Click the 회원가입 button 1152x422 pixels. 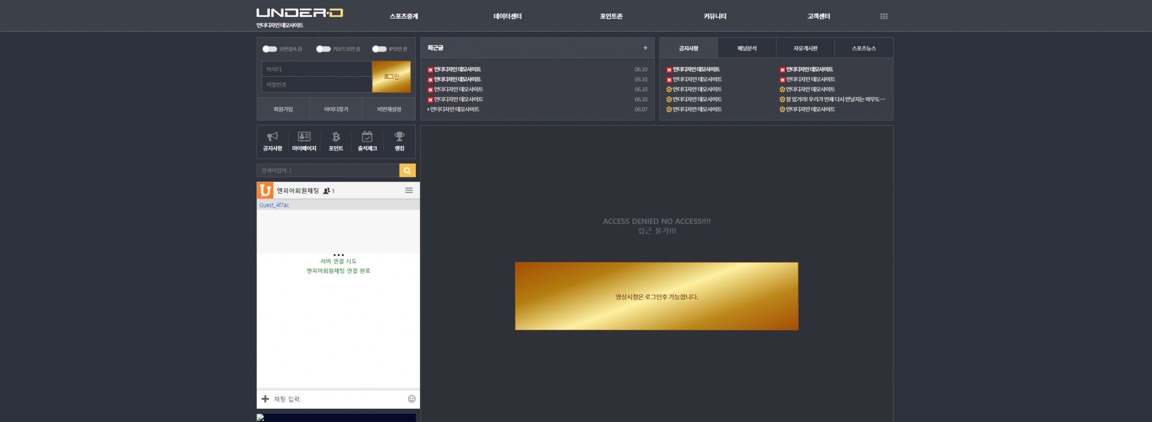coord(283,109)
